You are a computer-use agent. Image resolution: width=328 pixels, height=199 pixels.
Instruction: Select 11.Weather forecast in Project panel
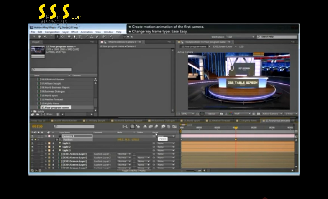52,99
